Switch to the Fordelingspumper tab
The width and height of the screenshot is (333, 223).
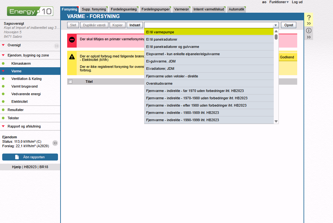(156, 10)
